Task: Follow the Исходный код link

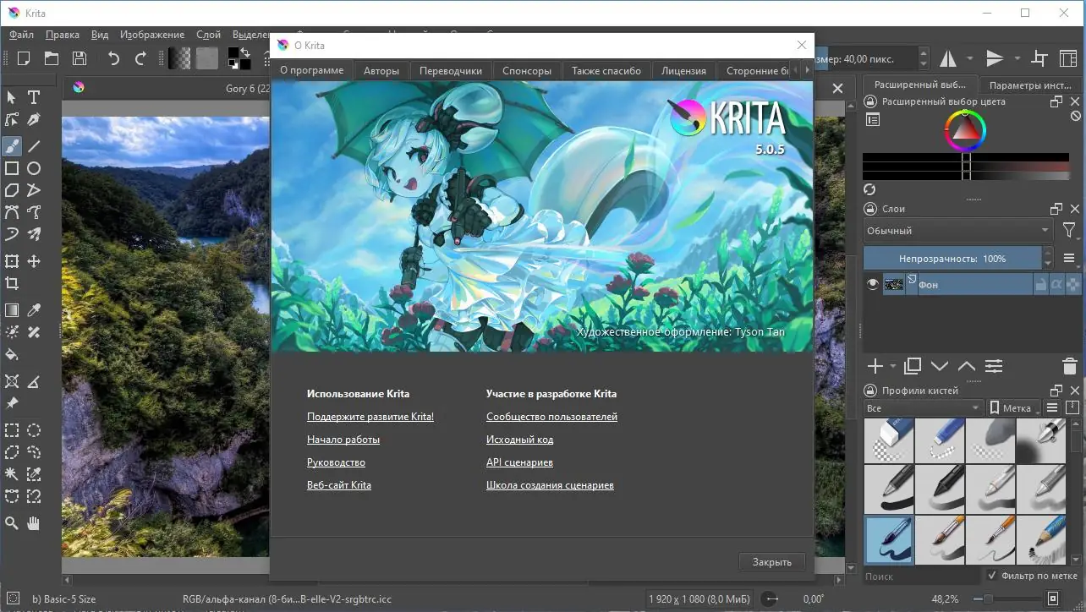Action: coord(520,440)
